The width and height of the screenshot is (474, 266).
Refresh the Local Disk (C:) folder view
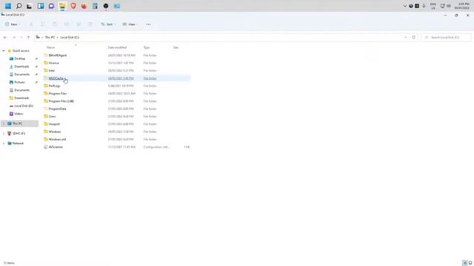(413, 38)
